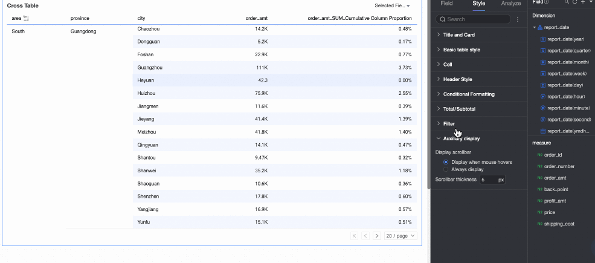Click the Cross Table chart title
Viewport: 595px width, 263px height.
(23, 5)
